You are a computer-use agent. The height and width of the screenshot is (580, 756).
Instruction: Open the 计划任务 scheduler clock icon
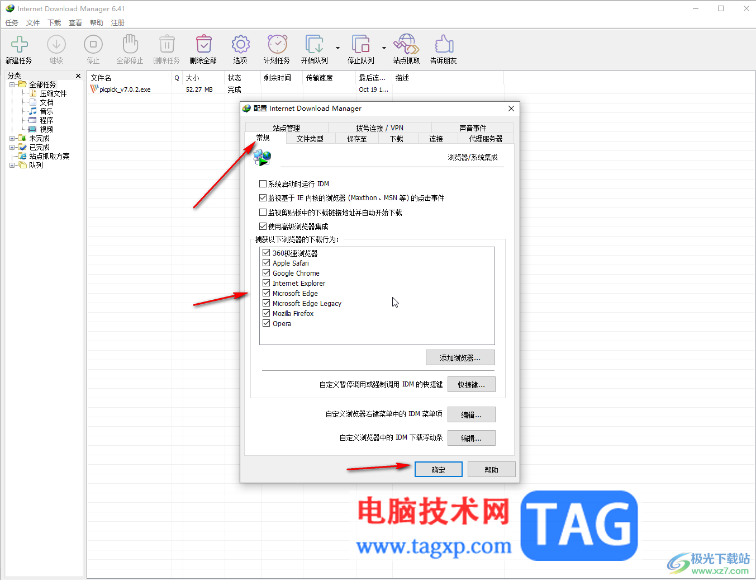pos(277,44)
